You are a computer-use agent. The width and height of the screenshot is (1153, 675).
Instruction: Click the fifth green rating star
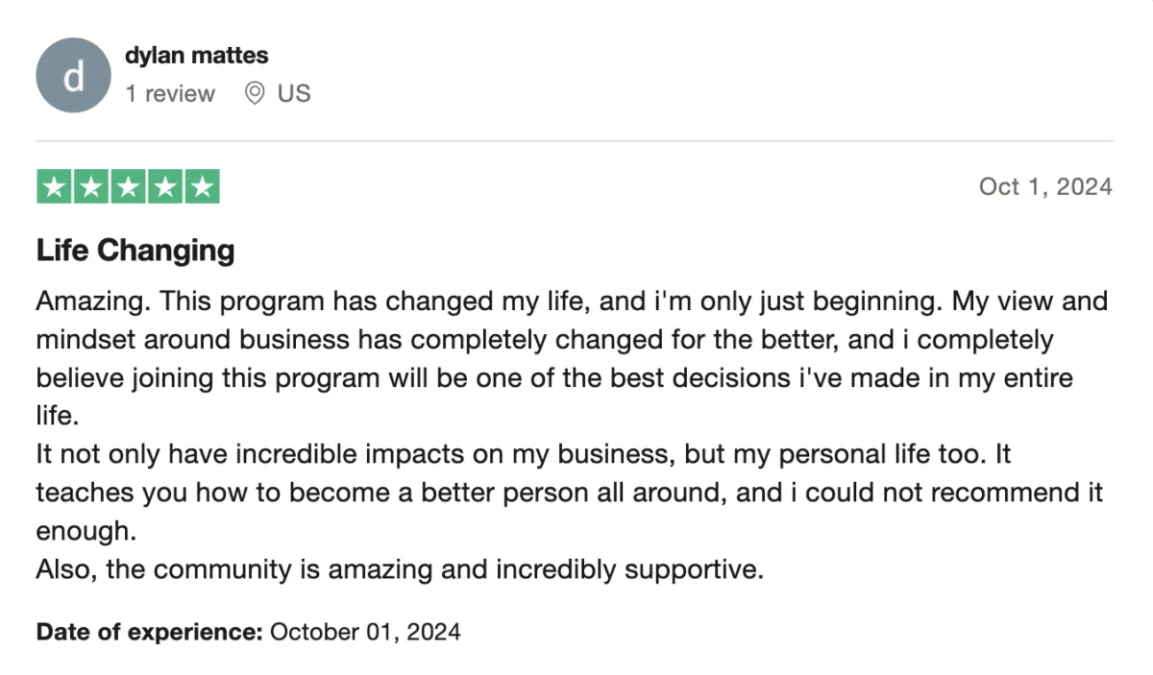pyautogui.click(x=201, y=186)
